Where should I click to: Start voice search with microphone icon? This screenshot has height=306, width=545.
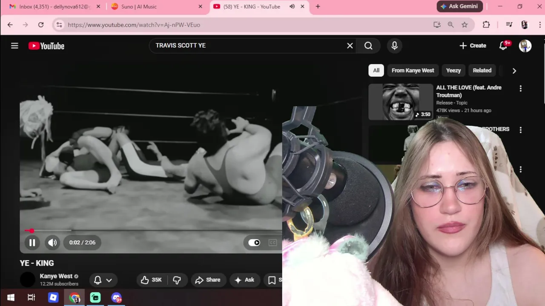click(x=394, y=45)
